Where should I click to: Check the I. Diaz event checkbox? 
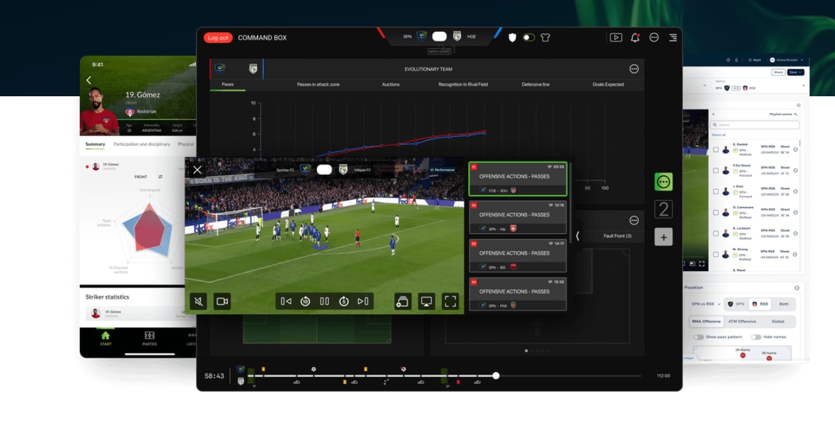click(716, 191)
